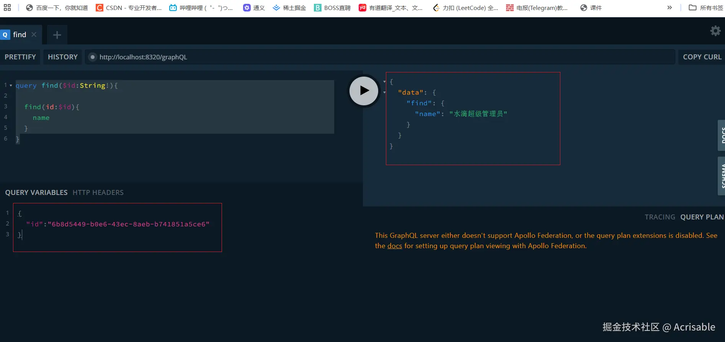This screenshot has width=725, height=342.
Task: Click the 水滴超级管理员 result value
Action: coord(478,114)
